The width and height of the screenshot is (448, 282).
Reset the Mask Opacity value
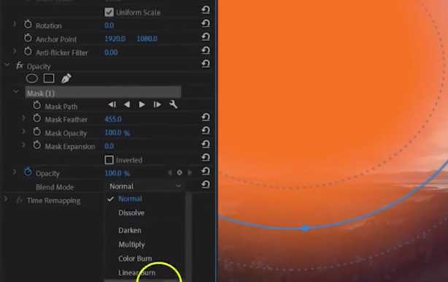206,131
